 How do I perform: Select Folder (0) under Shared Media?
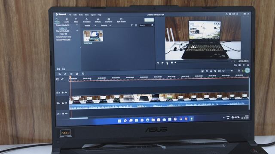63,34
